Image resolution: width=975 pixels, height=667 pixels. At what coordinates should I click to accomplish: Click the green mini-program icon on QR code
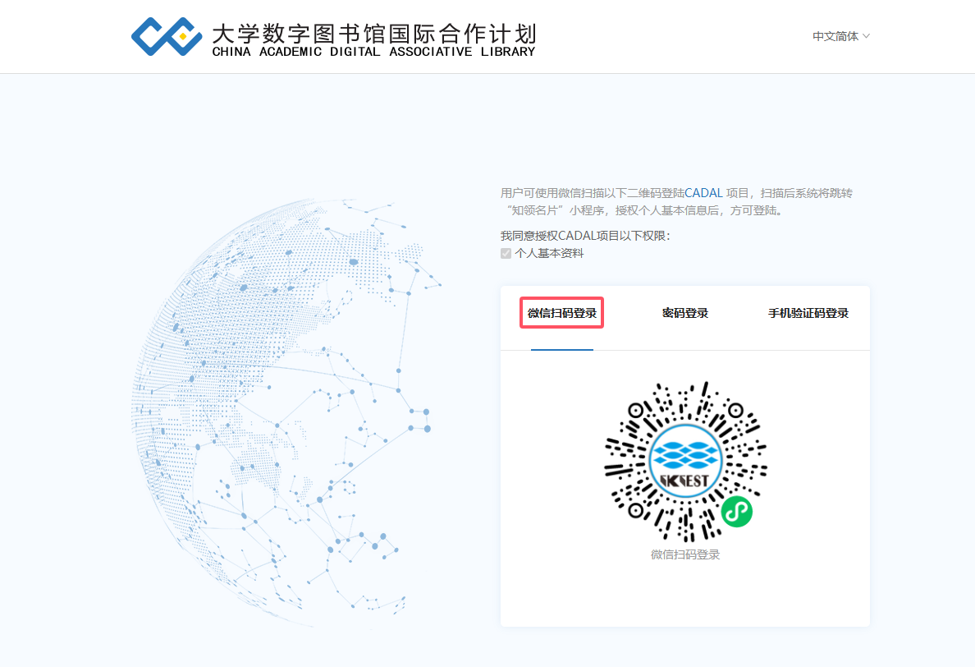coord(737,512)
